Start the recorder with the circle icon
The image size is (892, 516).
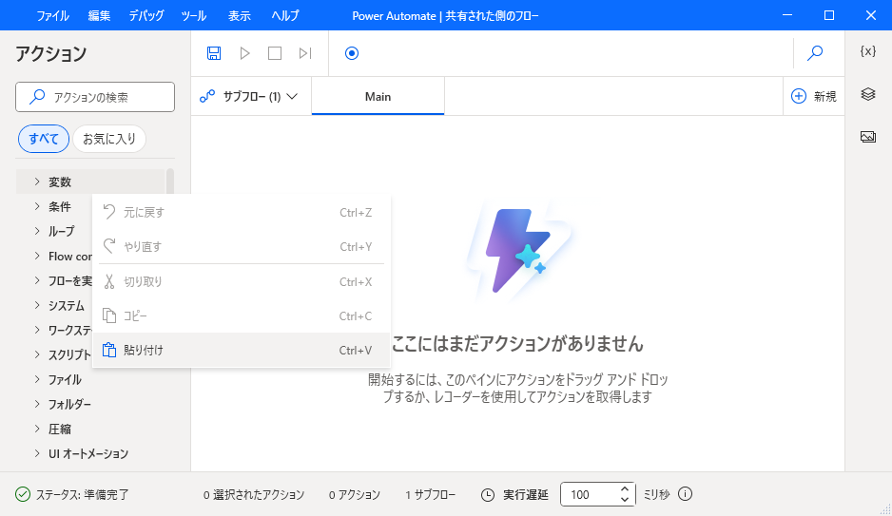click(352, 53)
